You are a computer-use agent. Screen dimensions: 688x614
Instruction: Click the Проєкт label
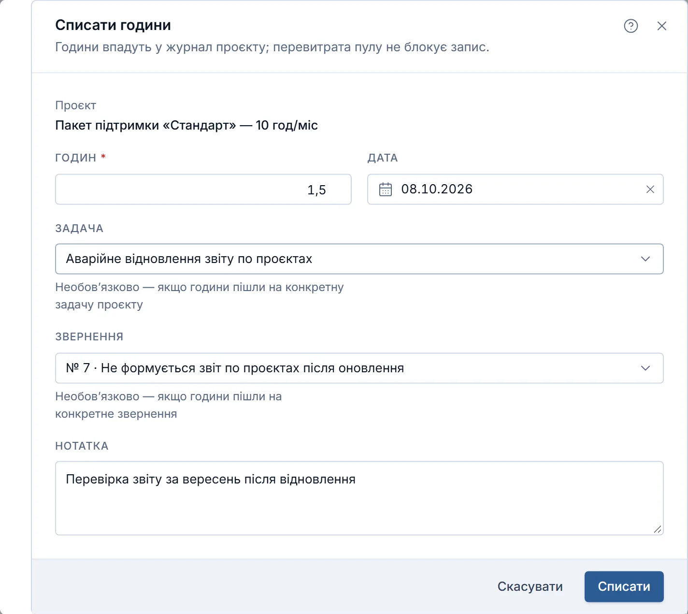(x=76, y=105)
